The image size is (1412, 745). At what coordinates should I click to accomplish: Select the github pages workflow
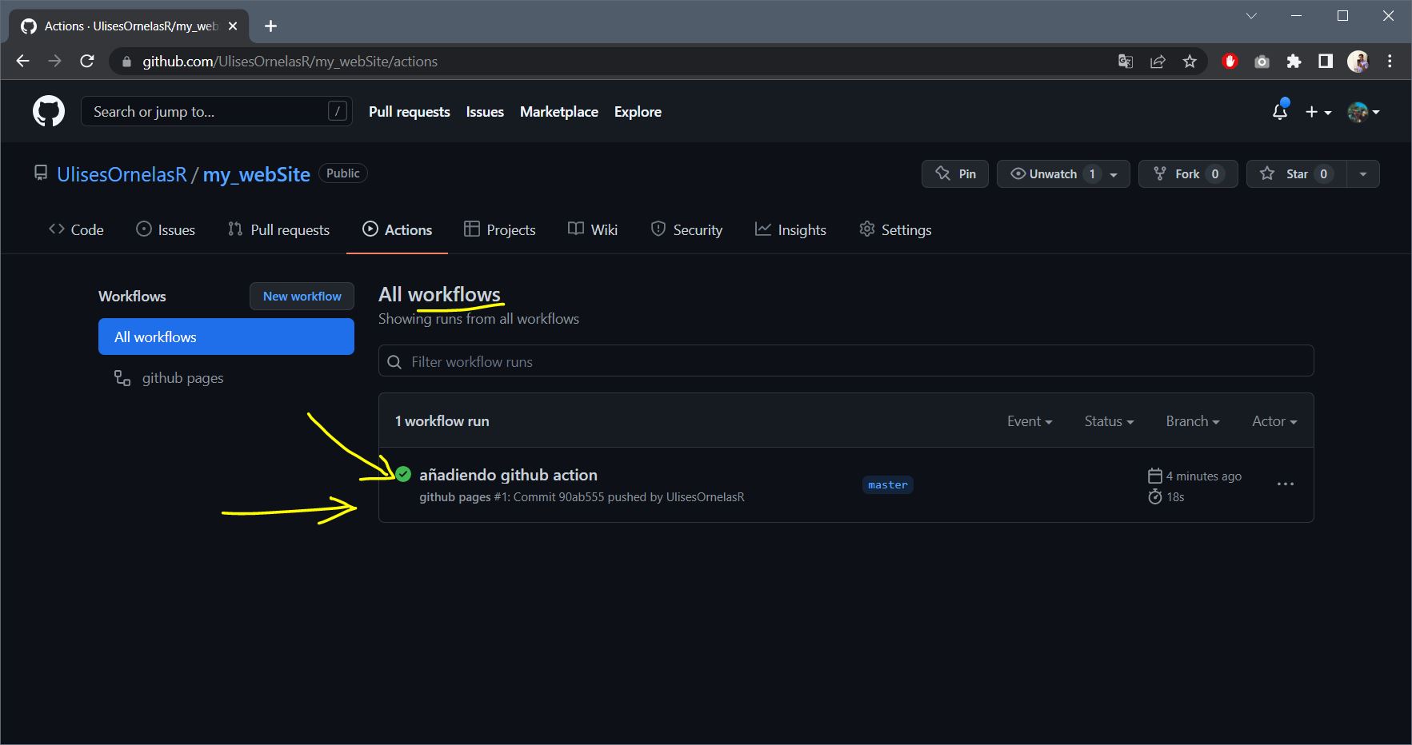[182, 378]
